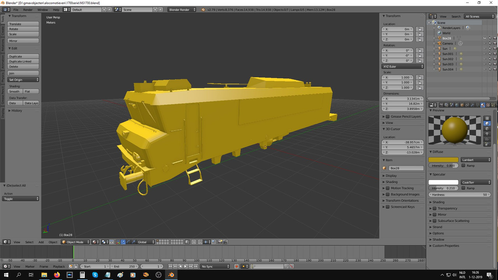Screen dimensions: 498x280
Task: Click the OpenGL render image camera icon
Action: (220, 242)
